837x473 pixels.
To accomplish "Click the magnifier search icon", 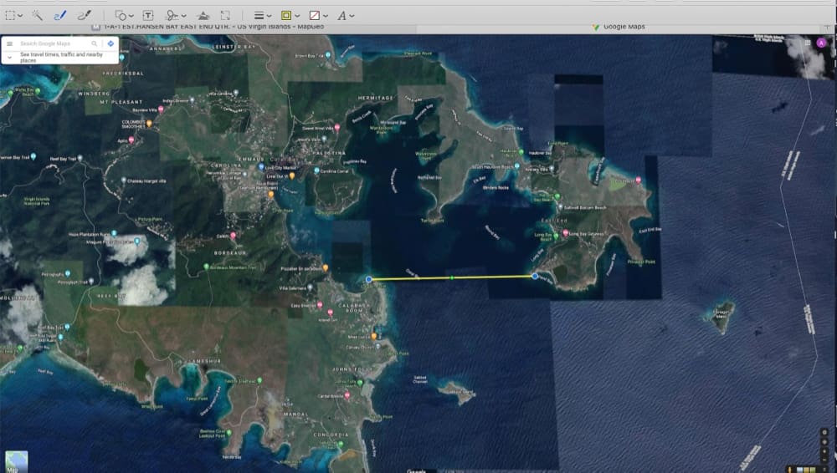I will pyautogui.click(x=95, y=43).
